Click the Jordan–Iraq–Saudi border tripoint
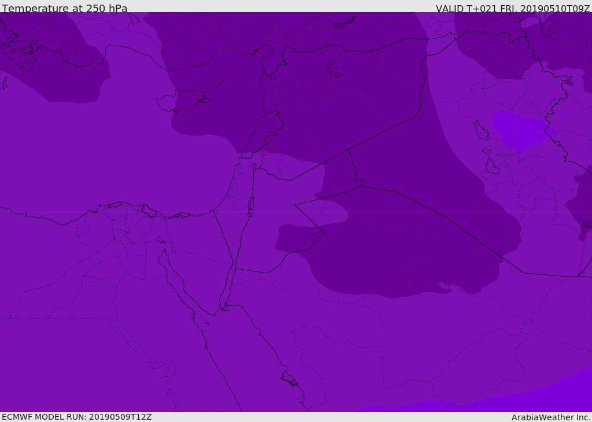Image resolution: width=592 pixels, height=422 pixels. (360, 185)
